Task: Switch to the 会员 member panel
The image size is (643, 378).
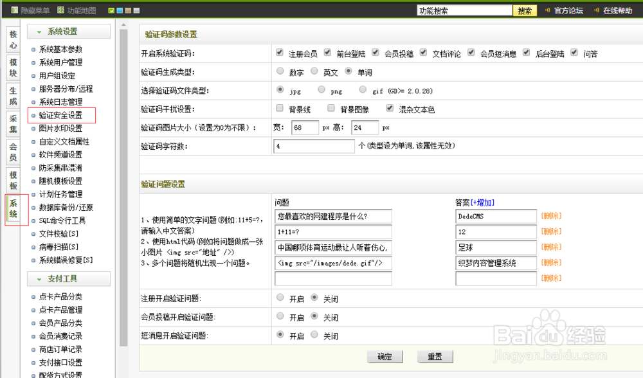Action: (12, 152)
